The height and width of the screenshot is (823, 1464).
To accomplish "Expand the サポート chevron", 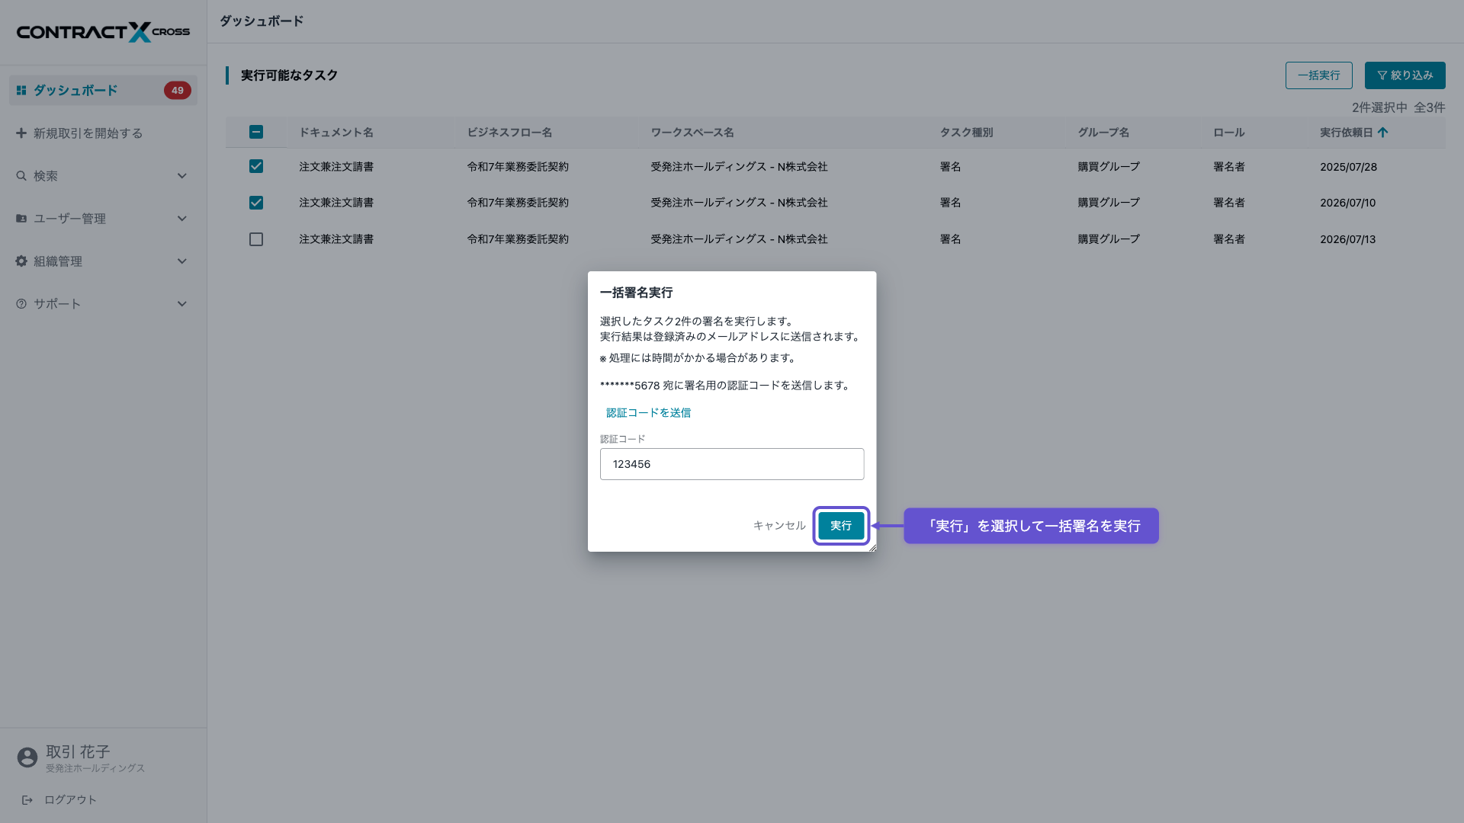I will coord(182,303).
